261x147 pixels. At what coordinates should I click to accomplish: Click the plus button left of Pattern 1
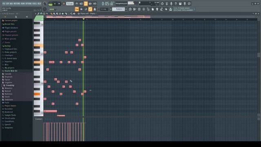click(x=111, y=9)
